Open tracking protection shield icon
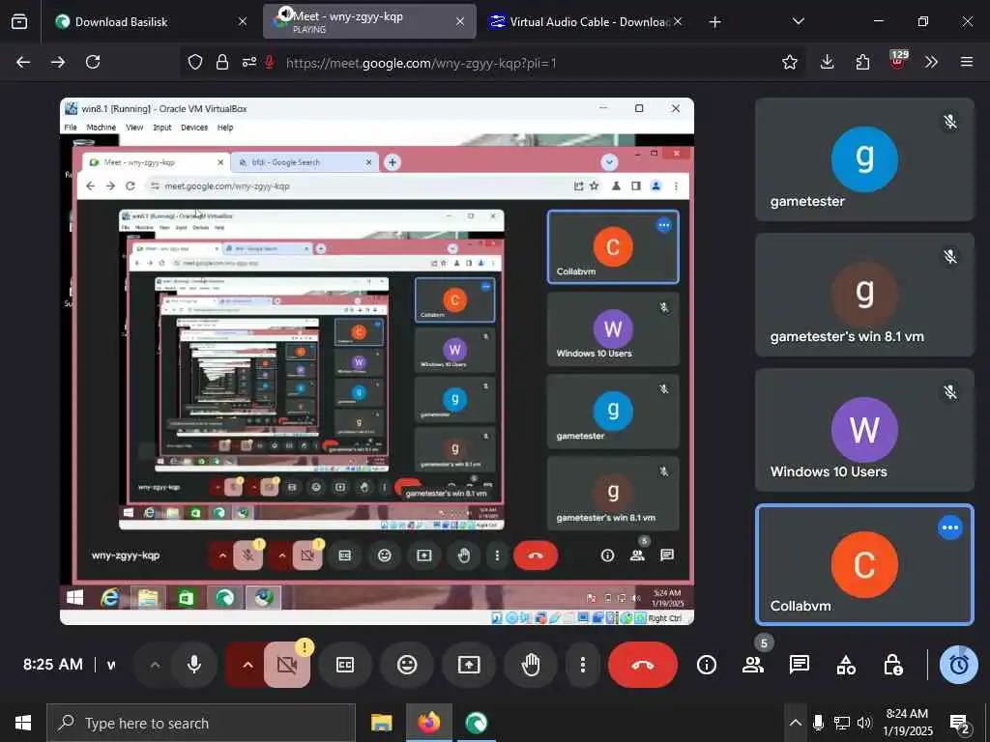Image resolution: width=990 pixels, height=742 pixels. pos(195,62)
